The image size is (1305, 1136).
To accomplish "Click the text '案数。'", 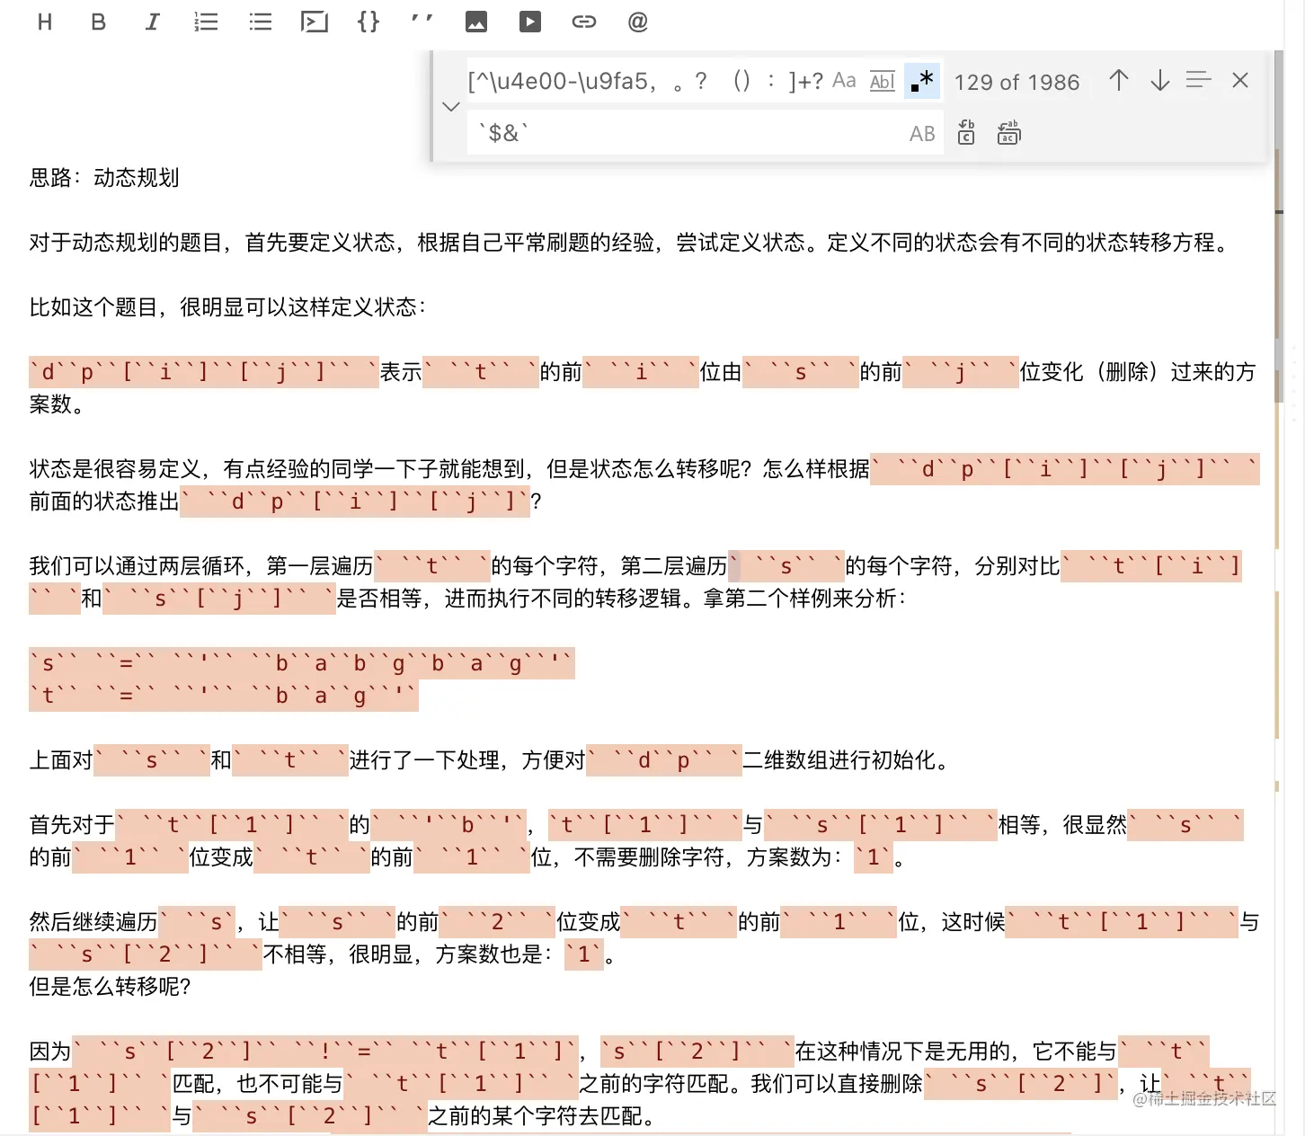I will [x=58, y=404].
